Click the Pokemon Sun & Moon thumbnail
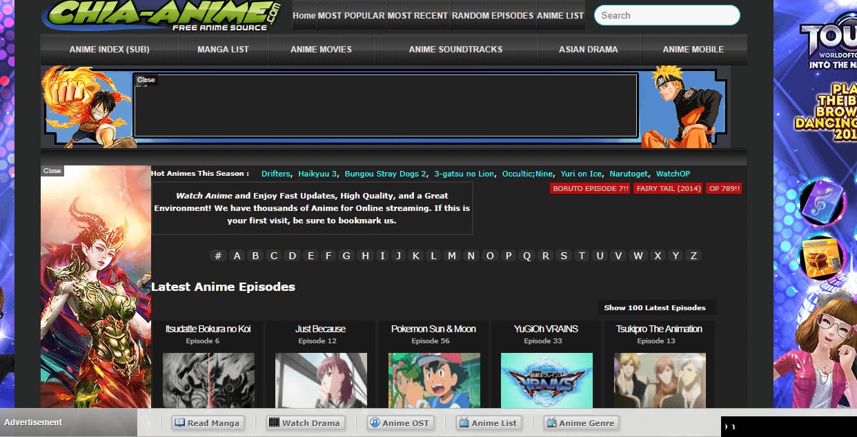The image size is (857, 437). [434, 380]
